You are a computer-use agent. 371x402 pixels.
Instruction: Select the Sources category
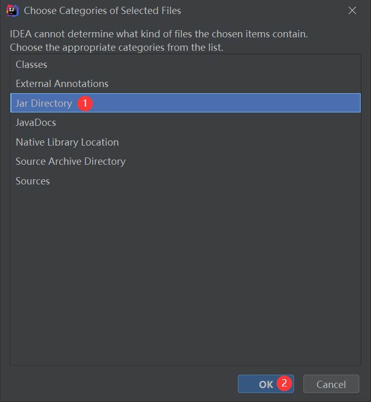click(185, 181)
